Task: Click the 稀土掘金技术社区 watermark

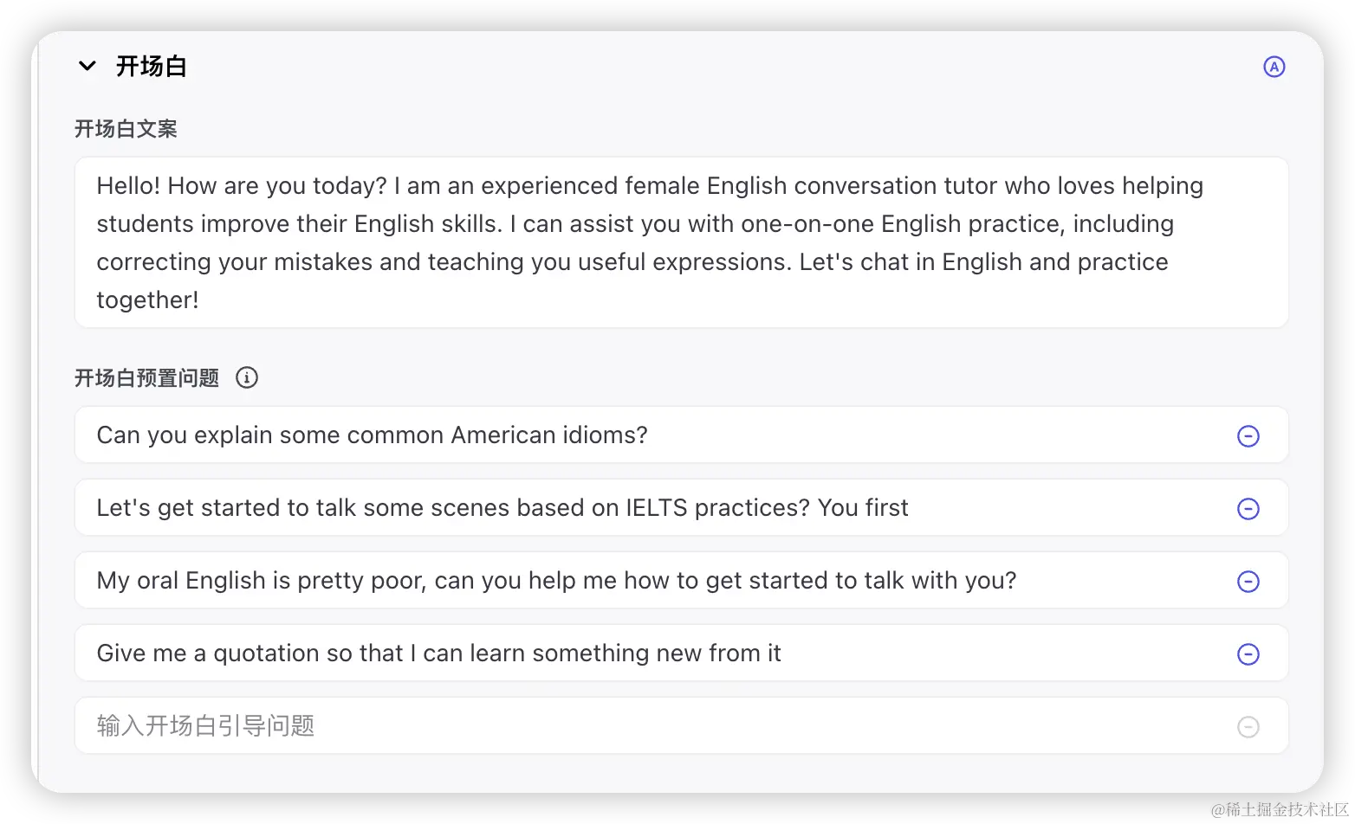Action: click(x=1279, y=808)
